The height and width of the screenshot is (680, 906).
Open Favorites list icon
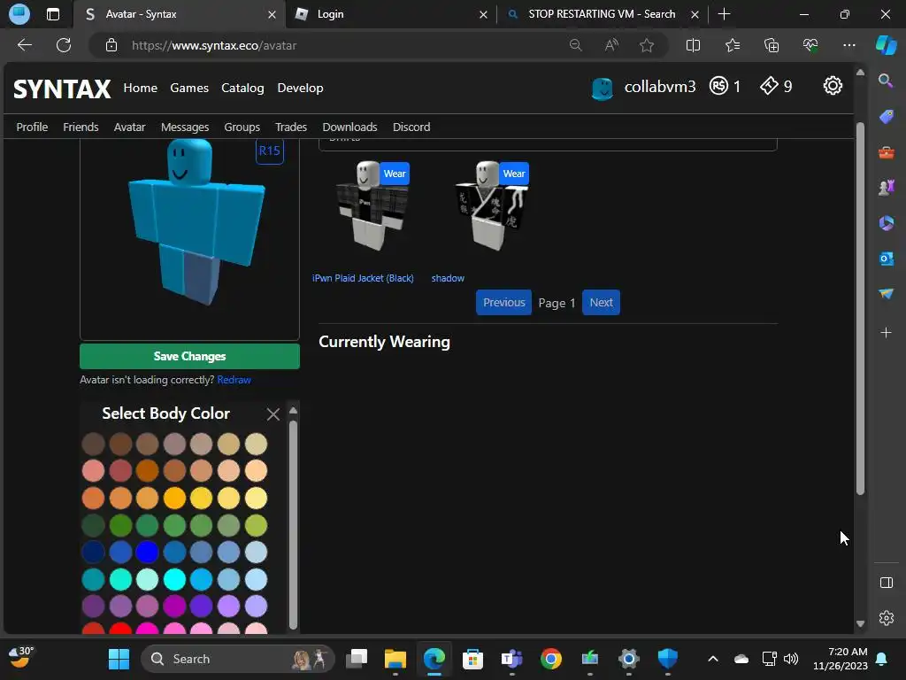(x=732, y=45)
